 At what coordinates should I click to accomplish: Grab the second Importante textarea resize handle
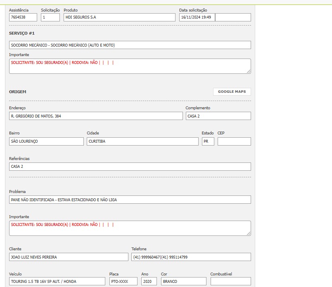(249, 233)
